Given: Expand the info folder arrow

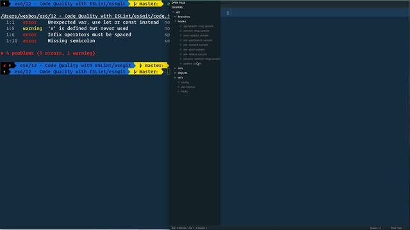Looking at the screenshot, I should [x=175, y=68].
